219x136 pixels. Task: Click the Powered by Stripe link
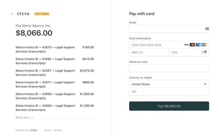point(26,130)
